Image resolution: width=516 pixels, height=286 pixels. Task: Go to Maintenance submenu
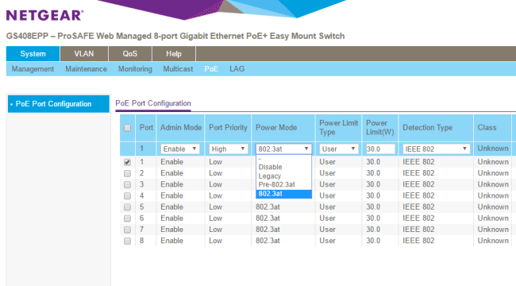click(86, 69)
